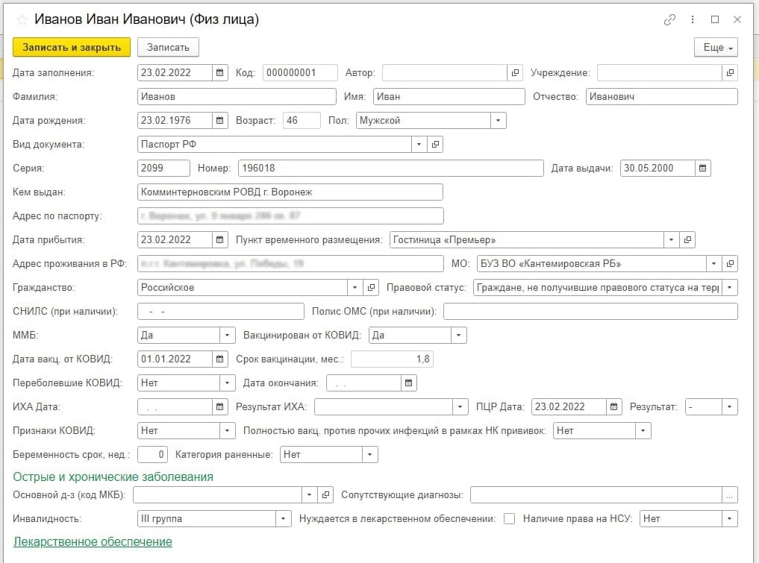This screenshot has height=563, width=759.
Task: Copy link to this form via chain icon
Action: [669, 19]
